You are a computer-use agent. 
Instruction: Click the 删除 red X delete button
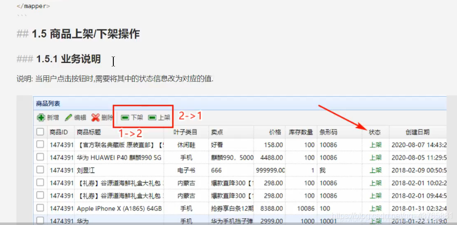coord(102,117)
